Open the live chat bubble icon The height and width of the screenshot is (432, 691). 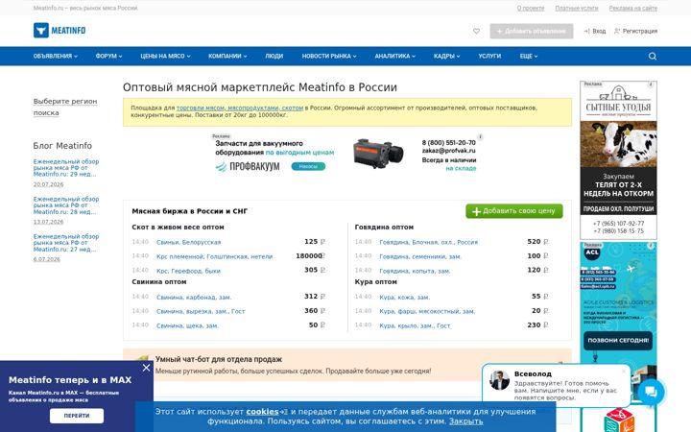point(651,392)
